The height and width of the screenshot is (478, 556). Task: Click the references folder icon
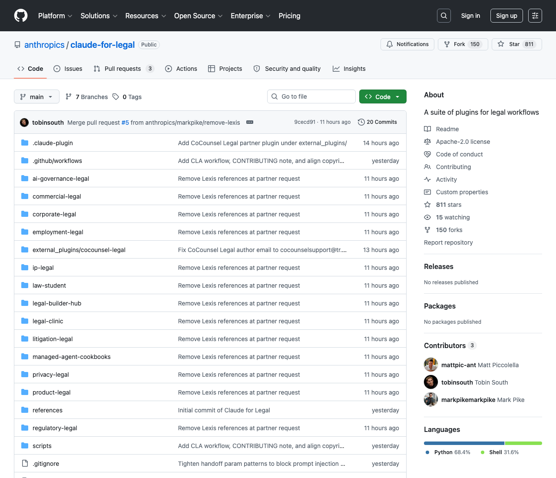(25, 410)
